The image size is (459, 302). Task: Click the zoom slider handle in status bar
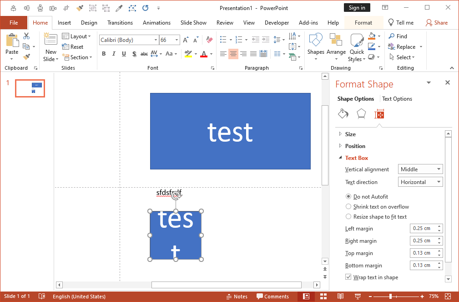point(390,297)
